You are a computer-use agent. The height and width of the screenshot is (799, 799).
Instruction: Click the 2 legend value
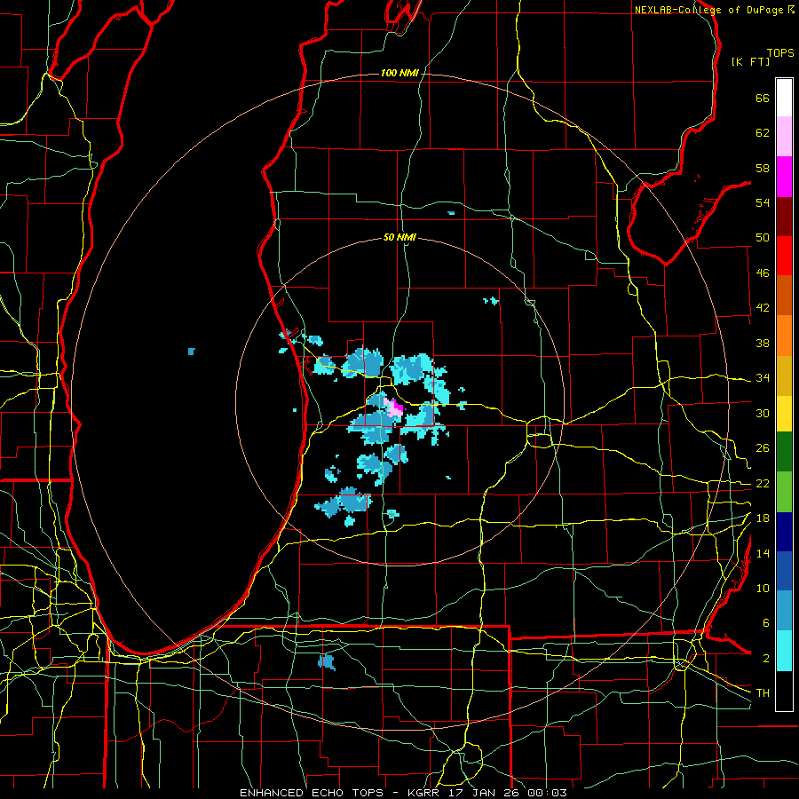(x=765, y=659)
